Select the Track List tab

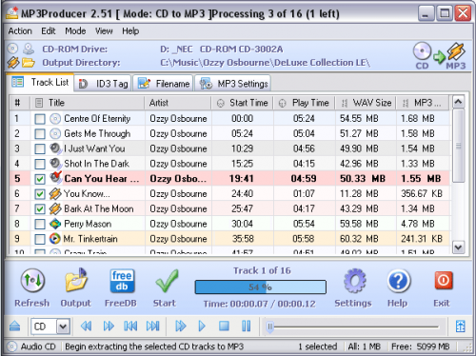[40, 83]
